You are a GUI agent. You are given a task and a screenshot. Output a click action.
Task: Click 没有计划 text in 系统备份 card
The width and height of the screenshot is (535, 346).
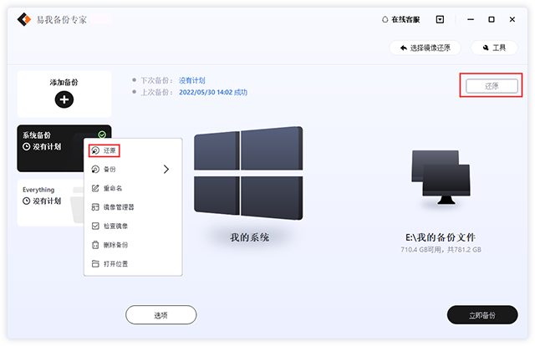coord(47,147)
